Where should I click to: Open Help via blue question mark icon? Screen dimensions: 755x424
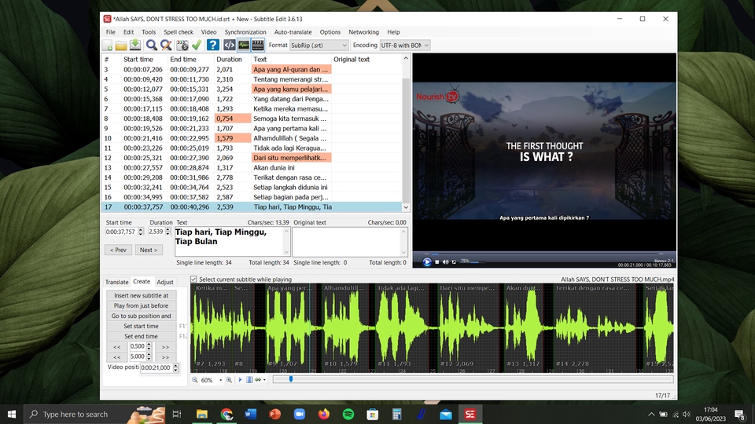click(x=213, y=46)
